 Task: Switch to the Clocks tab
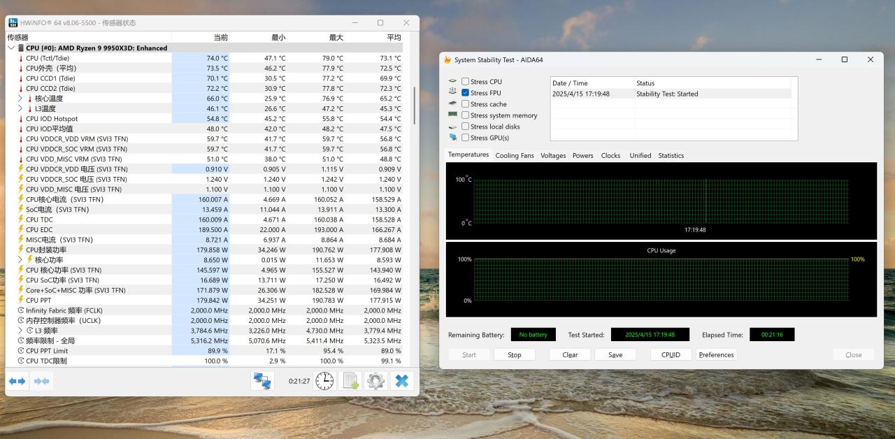(610, 155)
